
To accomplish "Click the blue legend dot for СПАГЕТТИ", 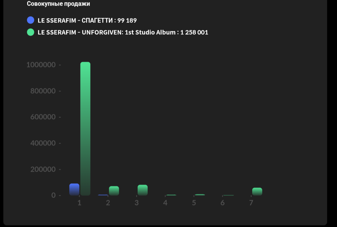I will [x=31, y=20].
